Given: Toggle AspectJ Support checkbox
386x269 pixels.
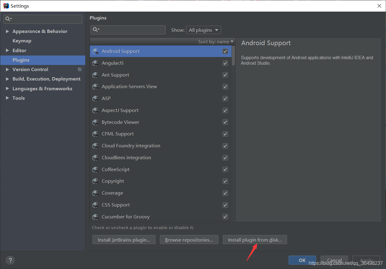Looking at the screenshot, I should tap(225, 110).
